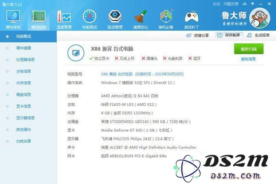Click 微博分享 share button text
Screen dimensions: 276x184
point(201,35)
